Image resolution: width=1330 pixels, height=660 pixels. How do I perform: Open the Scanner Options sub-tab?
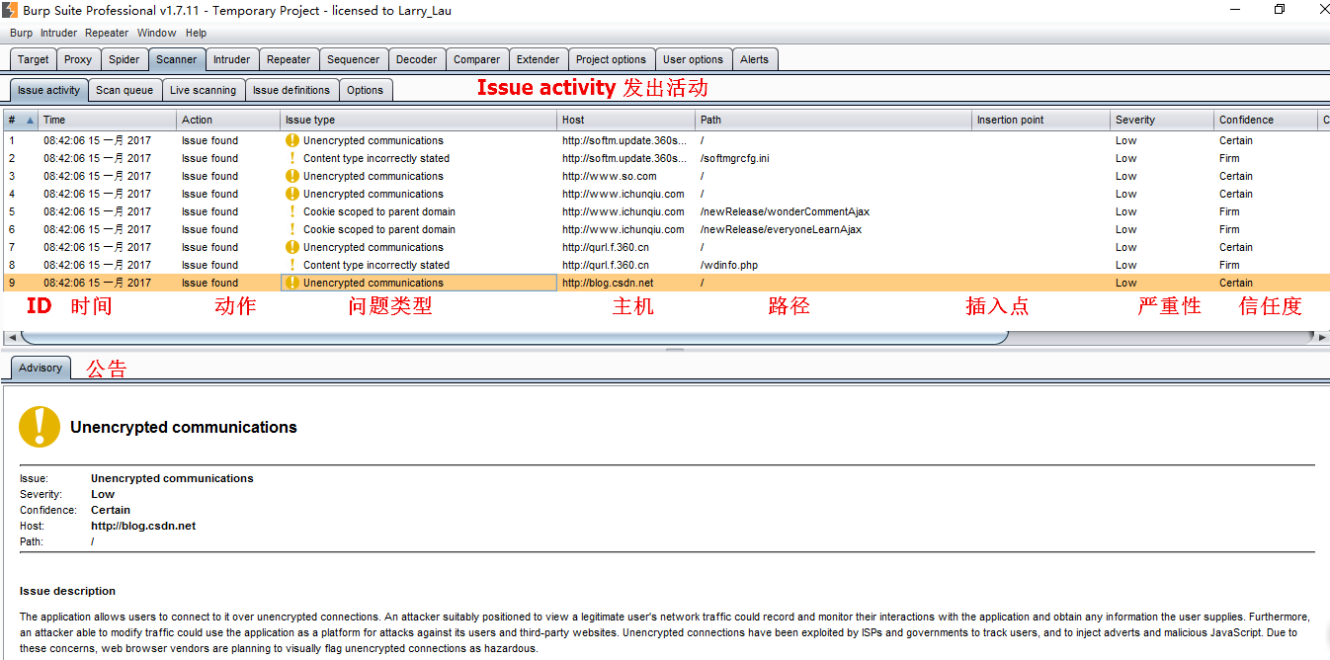click(x=366, y=90)
